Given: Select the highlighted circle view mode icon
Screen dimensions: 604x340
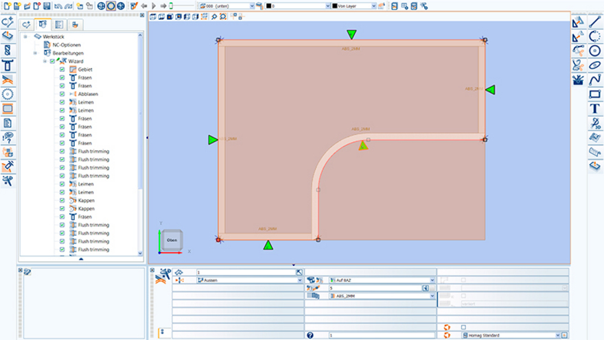Looking at the screenshot, I should [x=111, y=5].
